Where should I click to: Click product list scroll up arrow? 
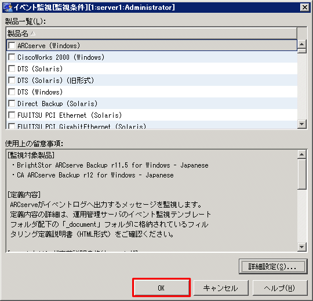tap(302, 44)
